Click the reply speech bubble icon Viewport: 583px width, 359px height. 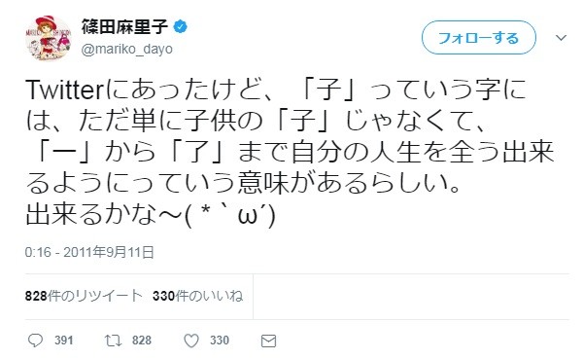click(35, 341)
